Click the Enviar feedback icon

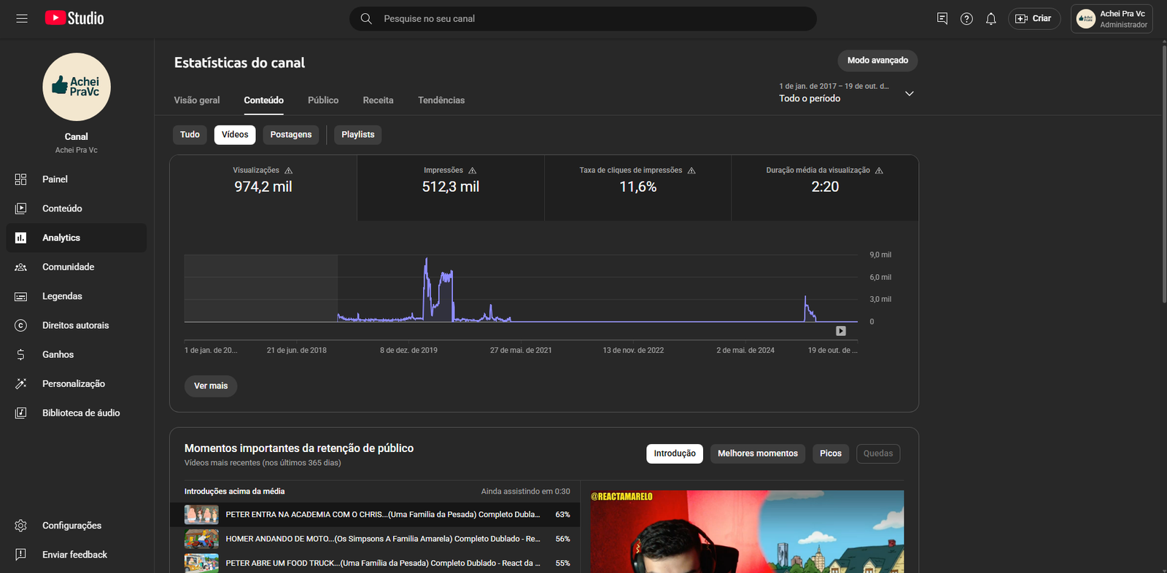[x=20, y=555]
